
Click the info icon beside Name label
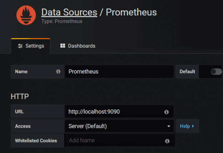(58, 72)
